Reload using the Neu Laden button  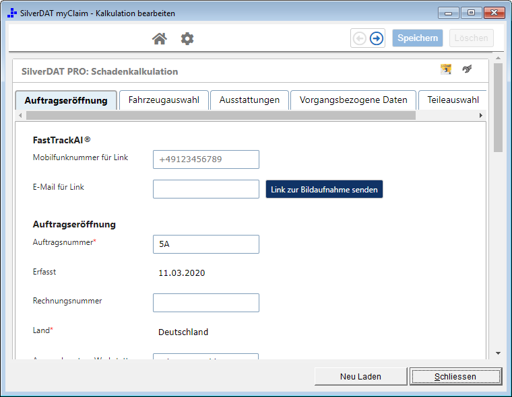point(361,376)
